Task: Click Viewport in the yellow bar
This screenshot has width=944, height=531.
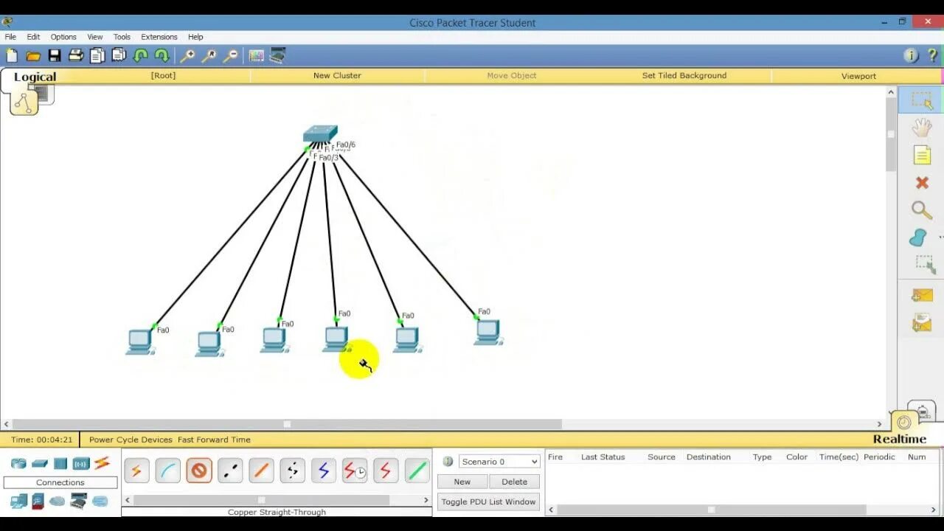Action: tap(858, 76)
